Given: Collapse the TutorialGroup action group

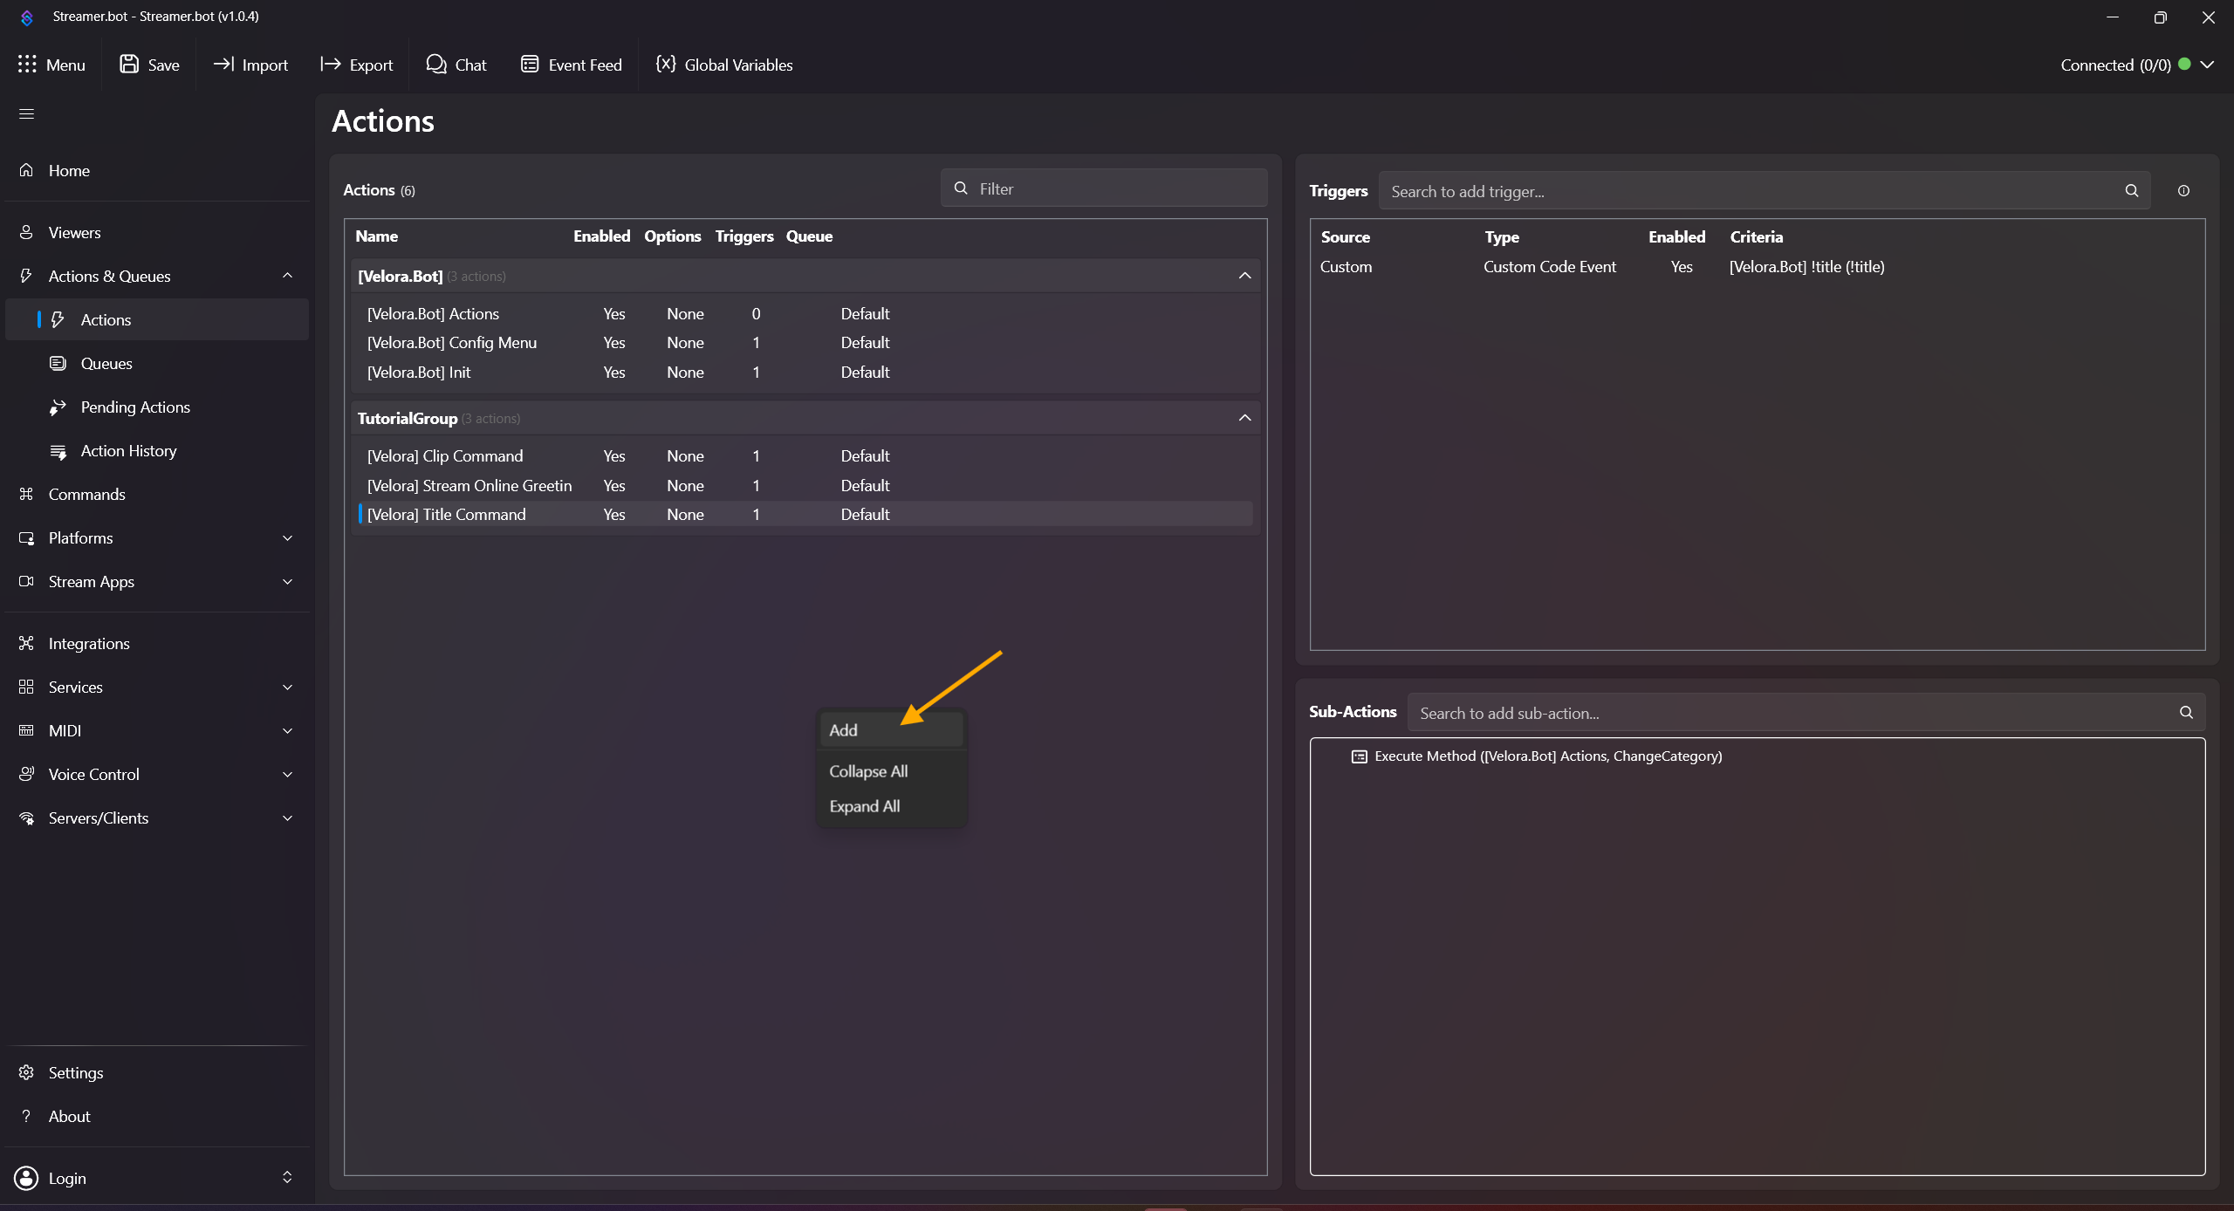Looking at the screenshot, I should (1244, 418).
